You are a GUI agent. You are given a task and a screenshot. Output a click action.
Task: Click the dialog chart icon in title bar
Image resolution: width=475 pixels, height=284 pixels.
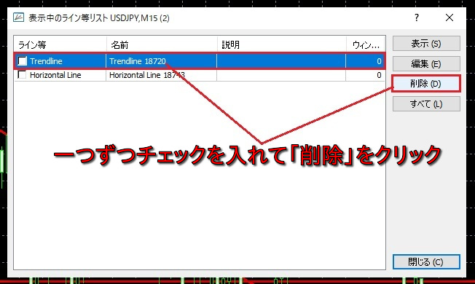pyautogui.click(x=18, y=17)
